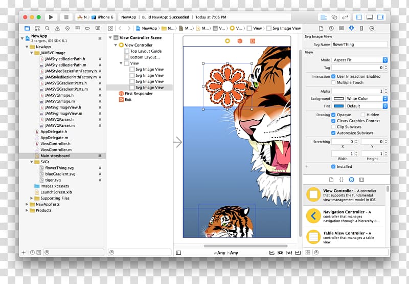Go back in the jump bar
Image resolution: width=409 pixels, height=284 pixels.
[x=120, y=28]
